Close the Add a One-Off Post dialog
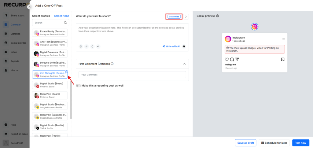 30,7
